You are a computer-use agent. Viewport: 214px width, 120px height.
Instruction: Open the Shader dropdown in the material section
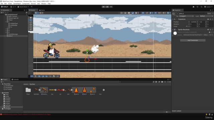pos(193,35)
